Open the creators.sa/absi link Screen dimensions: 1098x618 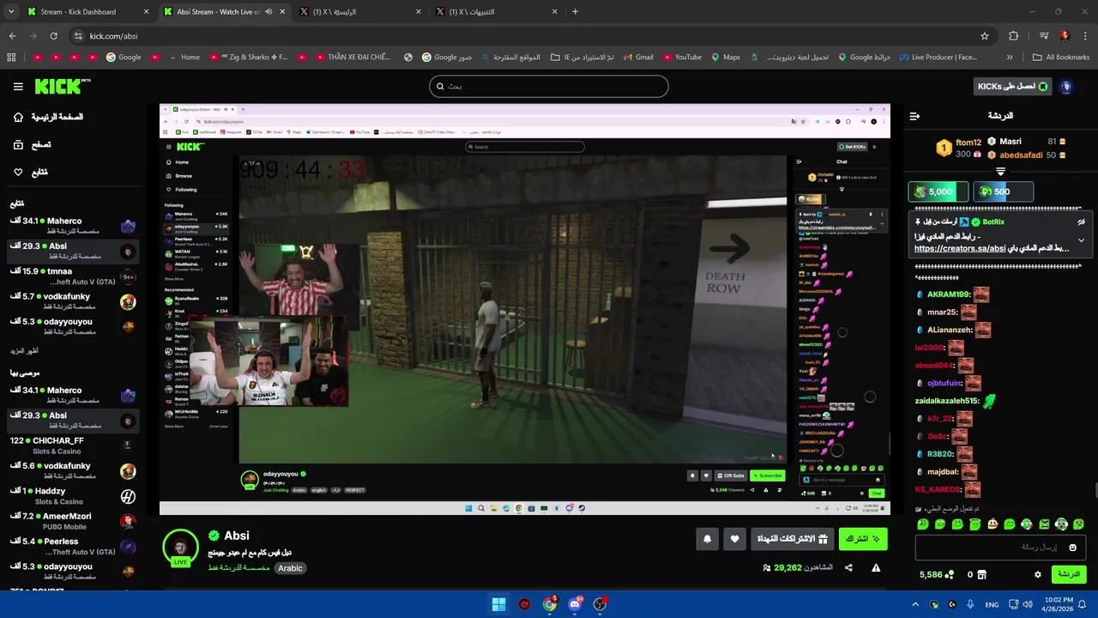pos(959,249)
